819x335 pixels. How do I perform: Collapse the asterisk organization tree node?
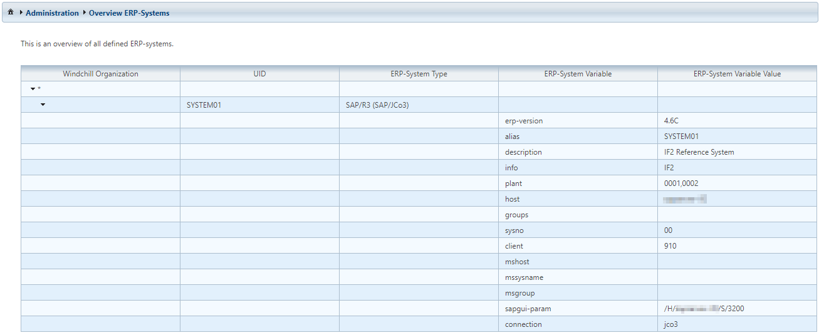point(33,90)
